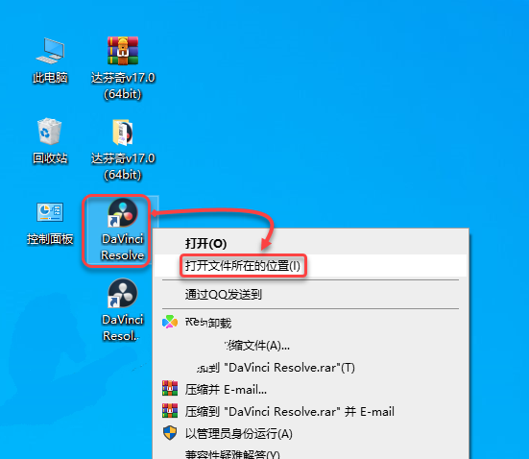The height and width of the screenshot is (459, 529).
Task: Select the 达芬奇v17.0 WinRAR archive icon
Action: [123, 68]
